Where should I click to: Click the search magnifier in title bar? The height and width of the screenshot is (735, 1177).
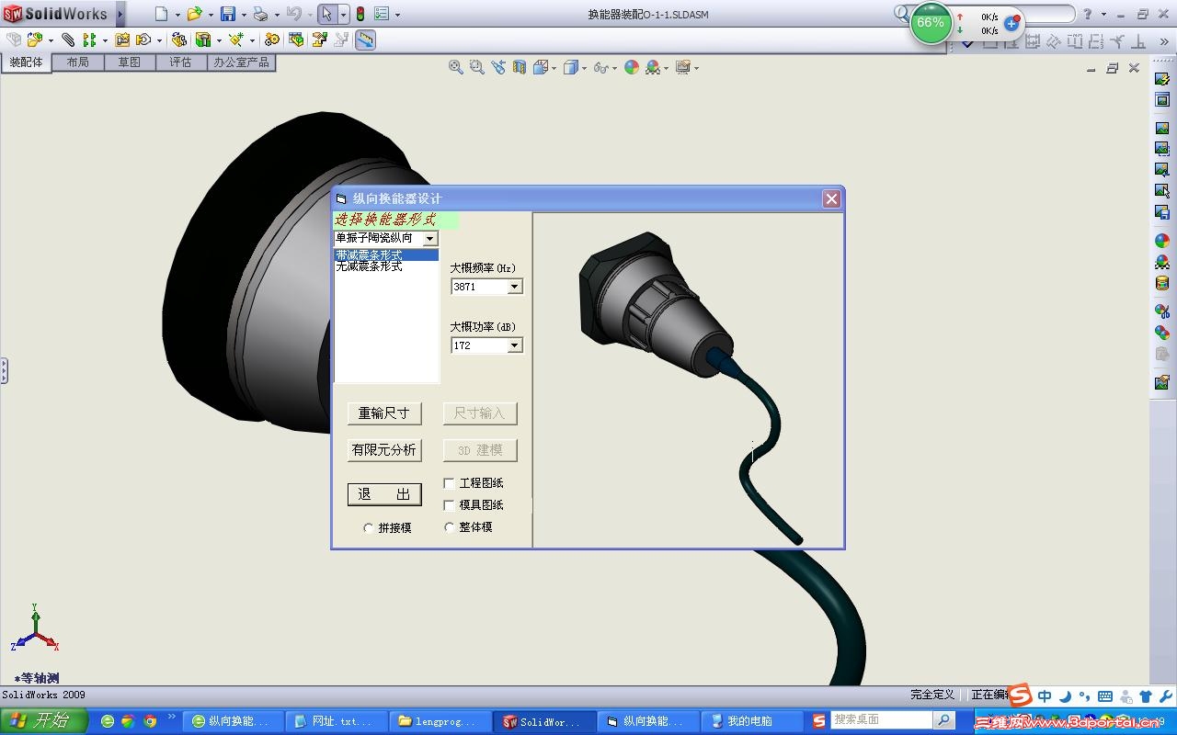(901, 14)
